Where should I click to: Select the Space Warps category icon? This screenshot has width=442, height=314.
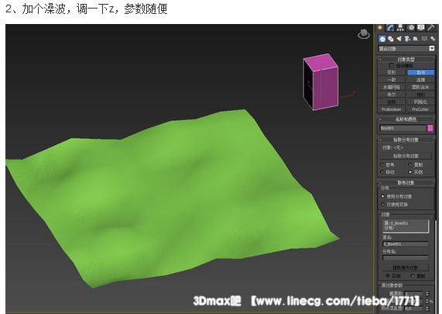(424, 39)
